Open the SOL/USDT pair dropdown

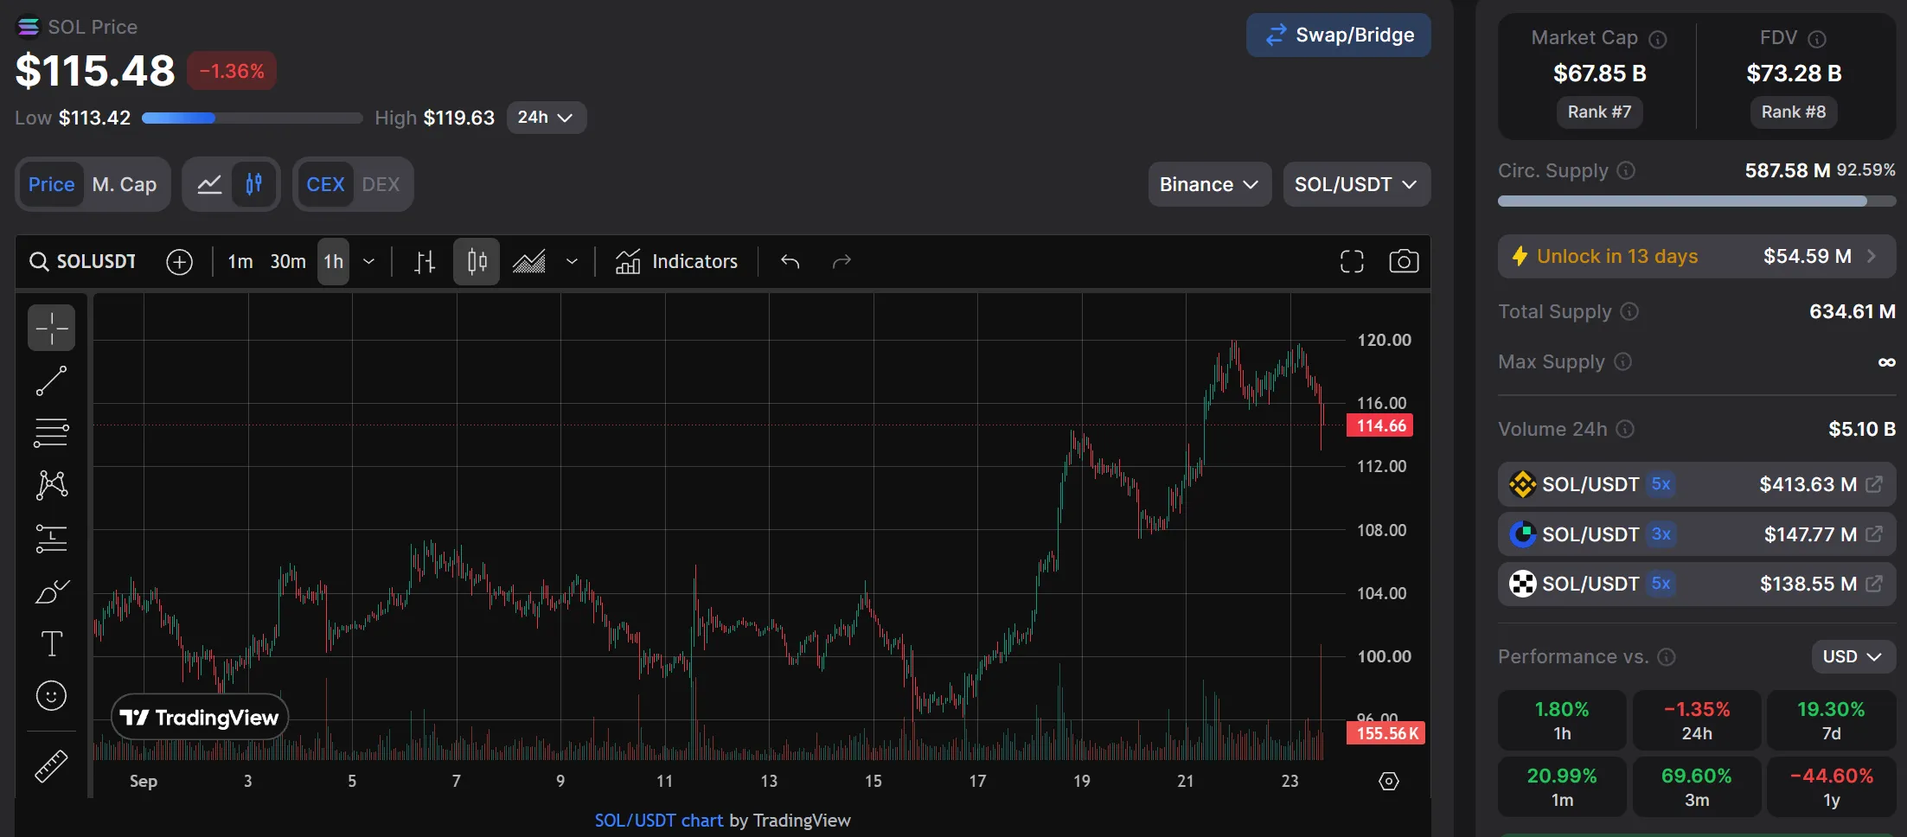[x=1356, y=184]
